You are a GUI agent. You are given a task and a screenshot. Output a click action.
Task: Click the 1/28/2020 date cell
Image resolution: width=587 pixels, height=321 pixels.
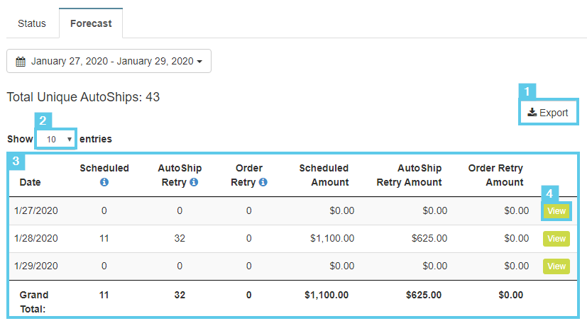click(35, 239)
